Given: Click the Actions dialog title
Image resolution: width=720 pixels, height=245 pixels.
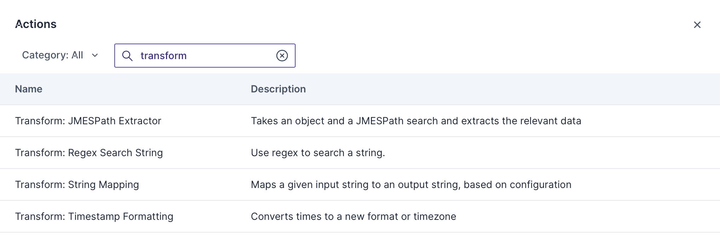Looking at the screenshot, I should tap(36, 24).
